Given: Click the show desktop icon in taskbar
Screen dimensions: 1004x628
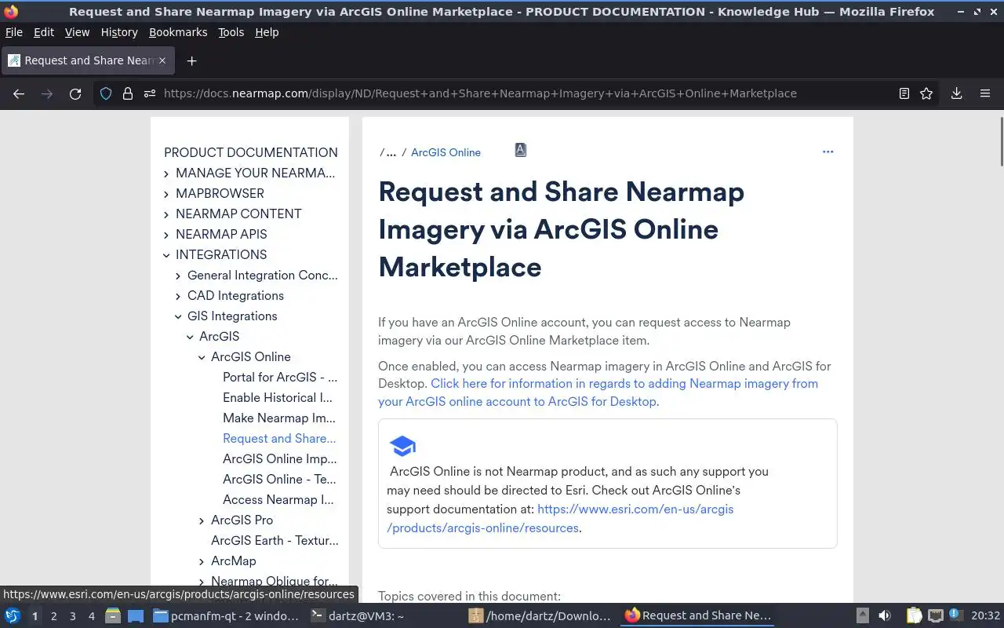Looking at the screenshot, I should [135, 615].
